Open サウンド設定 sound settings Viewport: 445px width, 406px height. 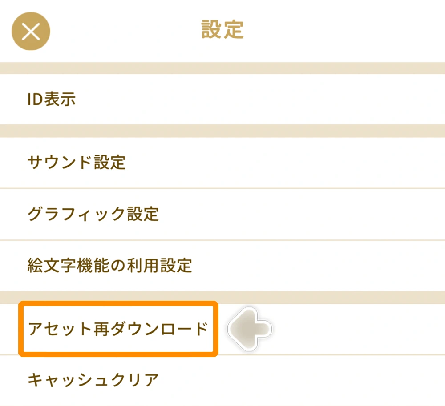coord(222,163)
